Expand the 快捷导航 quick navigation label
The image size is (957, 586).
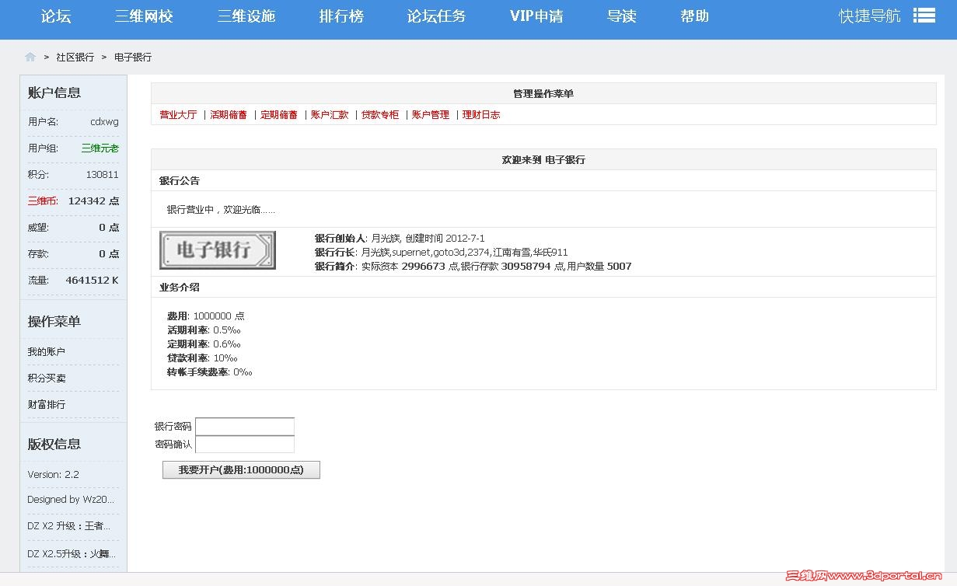pyautogui.click(x=870, y=16)
